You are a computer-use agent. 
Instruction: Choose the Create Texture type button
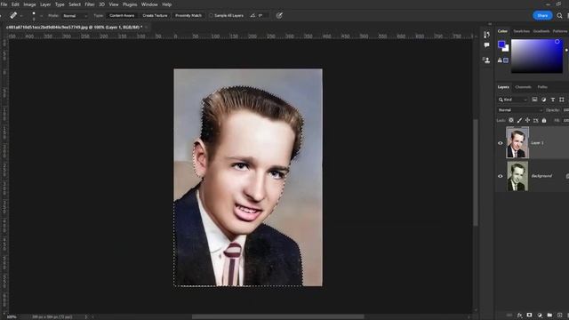point(155,16)
